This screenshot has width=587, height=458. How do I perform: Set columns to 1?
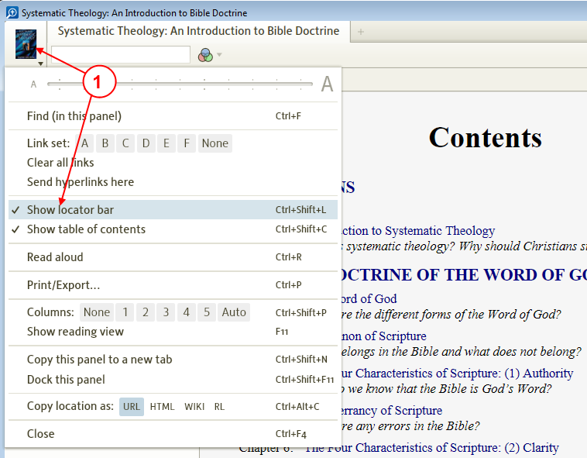(125, 312)
